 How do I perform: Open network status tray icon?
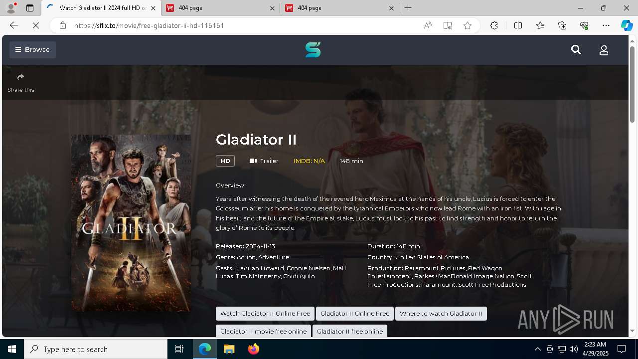(561, 349)
